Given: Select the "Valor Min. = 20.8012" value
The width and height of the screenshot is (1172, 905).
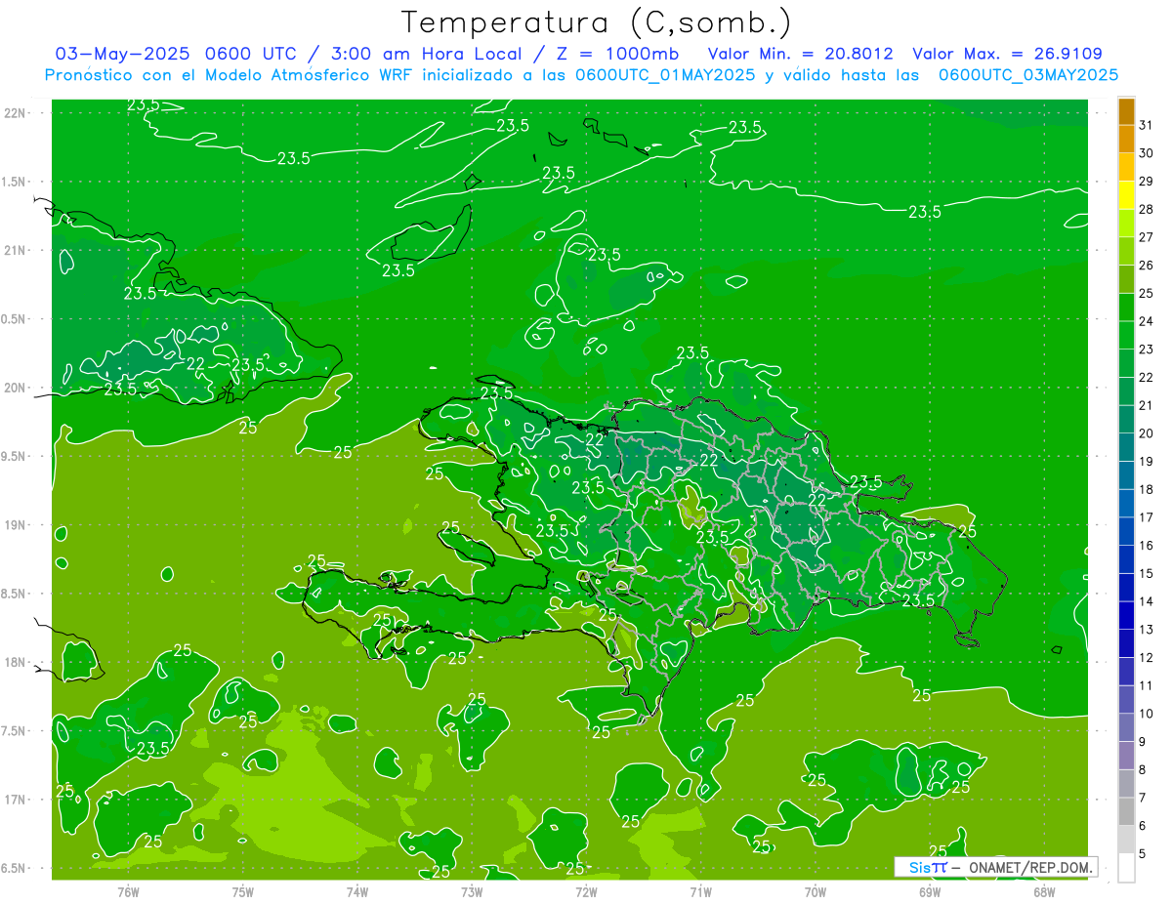Looking at the screenshot, I should 800,54.
